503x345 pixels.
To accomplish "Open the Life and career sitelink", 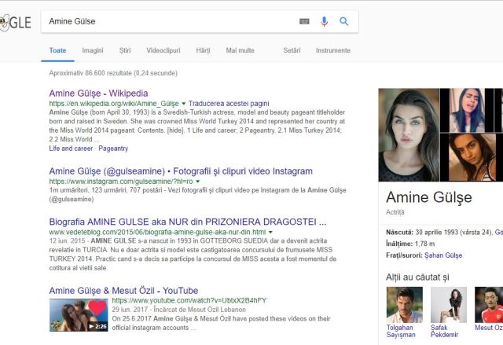I will coord(71,149).
